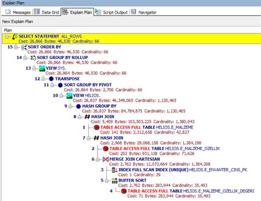Collapse the VIEW SYS. node
The height and width of the screenshot is (201, 261).
34,68
